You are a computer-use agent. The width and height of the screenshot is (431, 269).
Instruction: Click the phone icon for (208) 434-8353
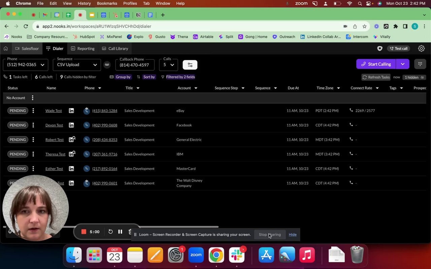(x=87, y=140)
